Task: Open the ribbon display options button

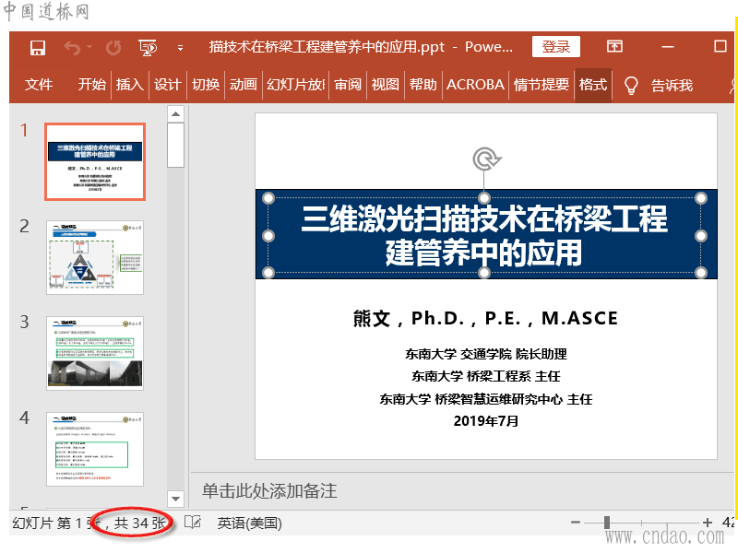Action: click(614, 47)
